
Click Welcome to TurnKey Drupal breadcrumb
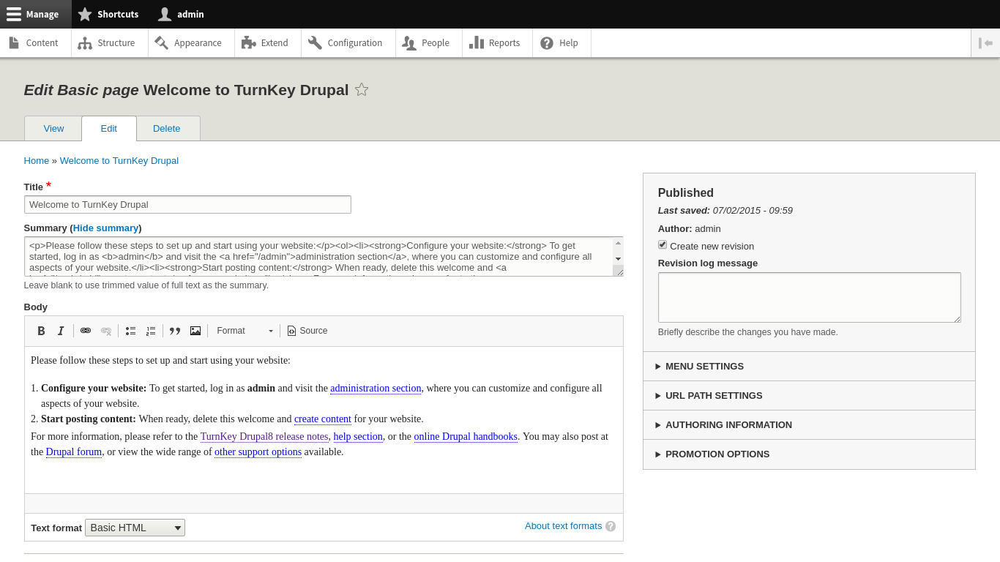pos(119,160)
